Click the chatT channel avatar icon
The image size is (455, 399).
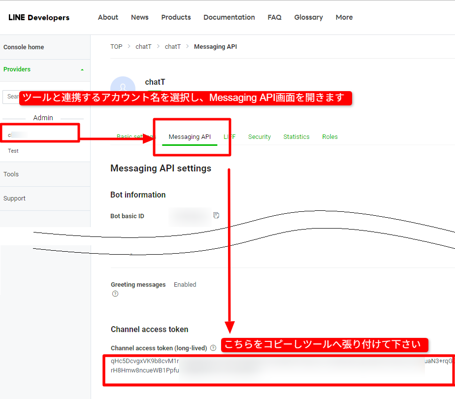123,85
